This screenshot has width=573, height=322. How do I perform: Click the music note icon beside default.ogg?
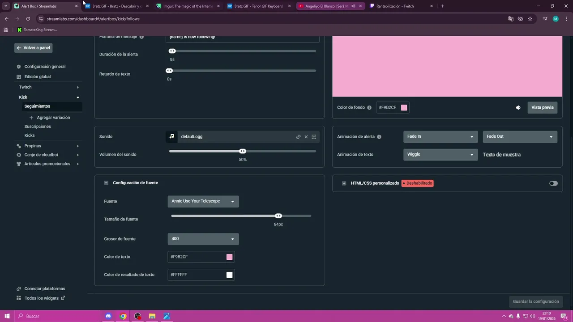click(172, 136)
